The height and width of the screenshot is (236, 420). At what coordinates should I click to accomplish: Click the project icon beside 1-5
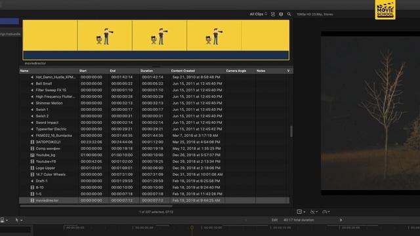click(x=32, y=194)
